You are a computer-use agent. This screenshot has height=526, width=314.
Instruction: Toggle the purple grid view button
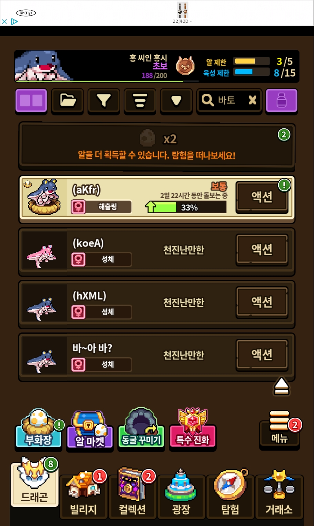point(31,100)
